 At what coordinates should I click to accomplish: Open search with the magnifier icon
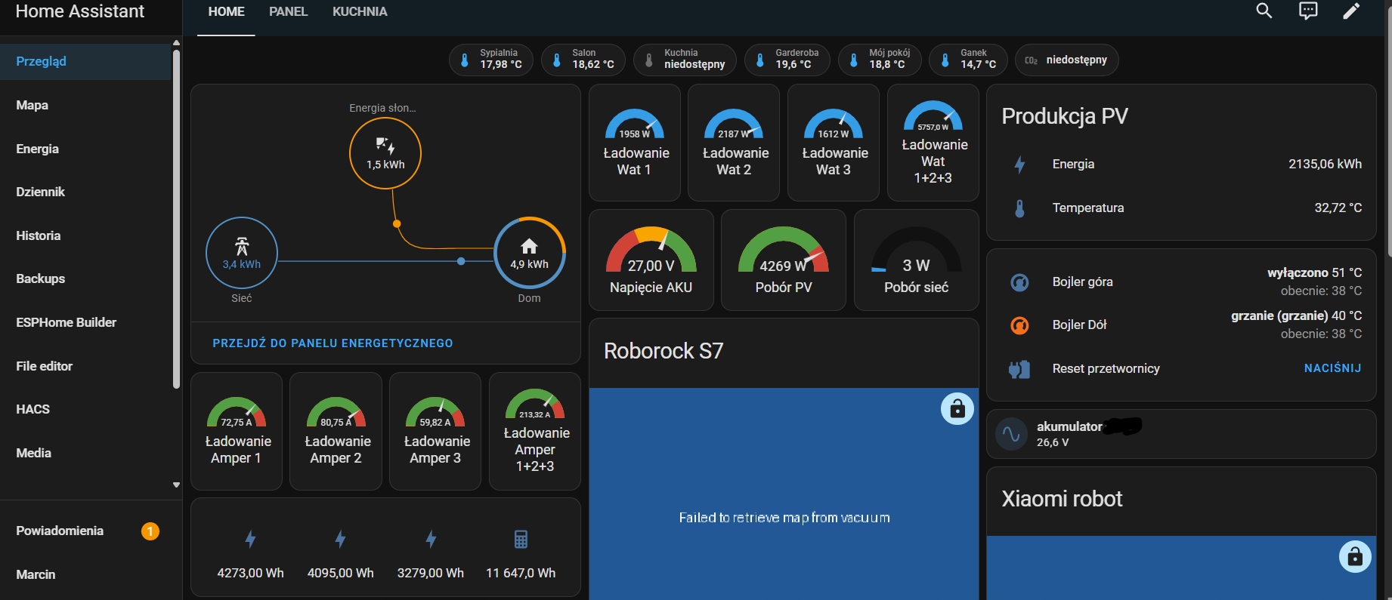coord(1264,11)
